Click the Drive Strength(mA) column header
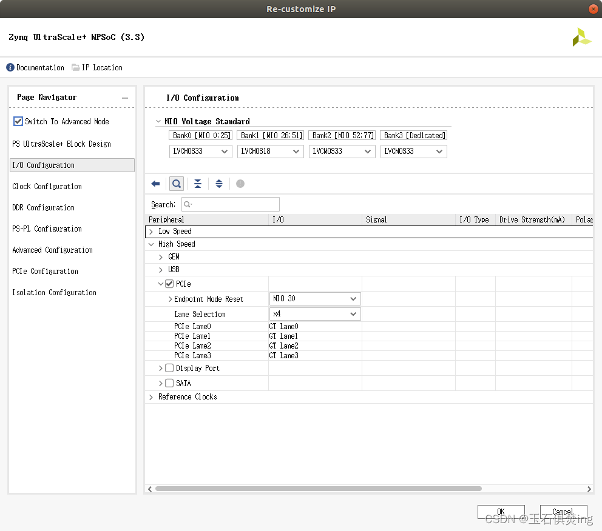602x531 pixels. point(533,219)
